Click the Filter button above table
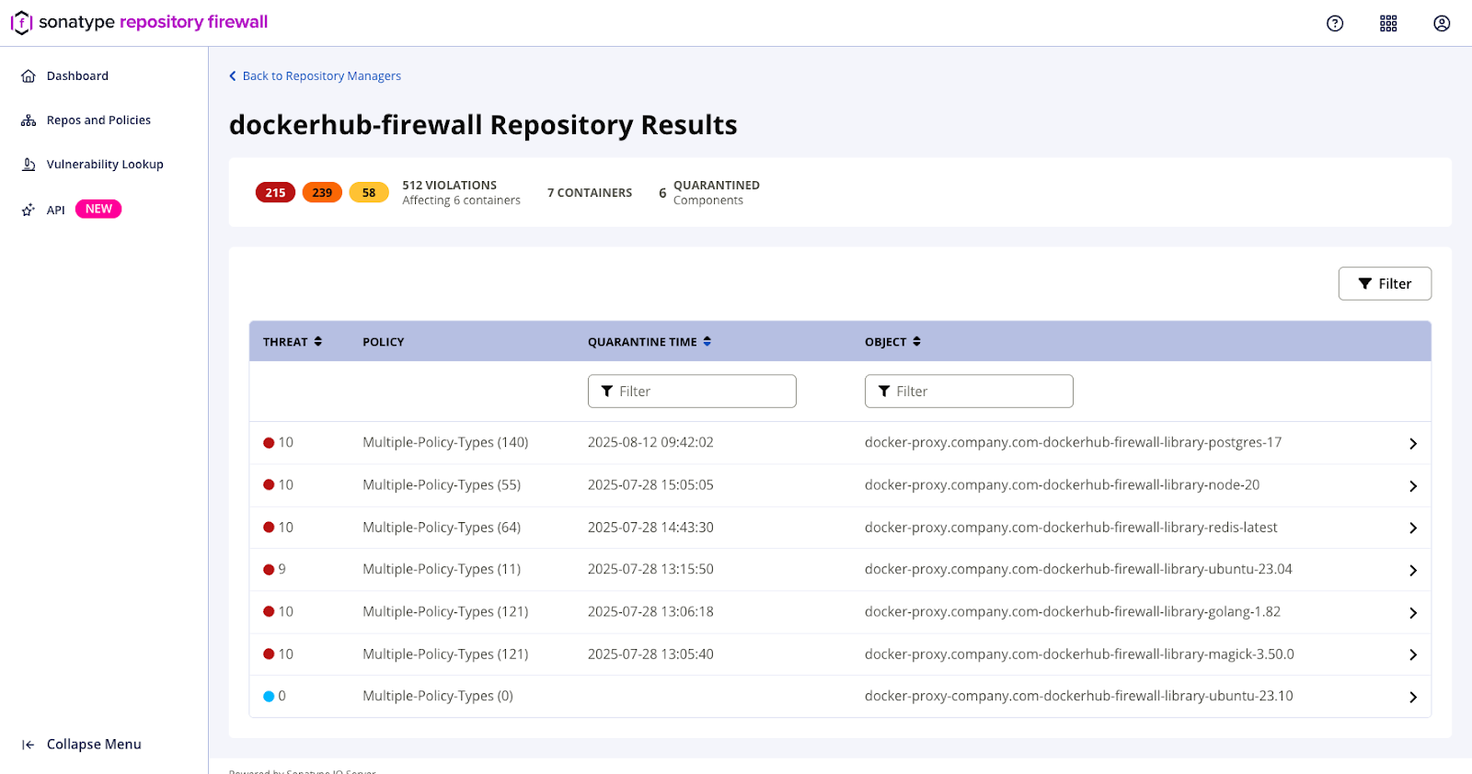Image resolution: width=1472 pixels, height=774 pixels. (1385, 284)
